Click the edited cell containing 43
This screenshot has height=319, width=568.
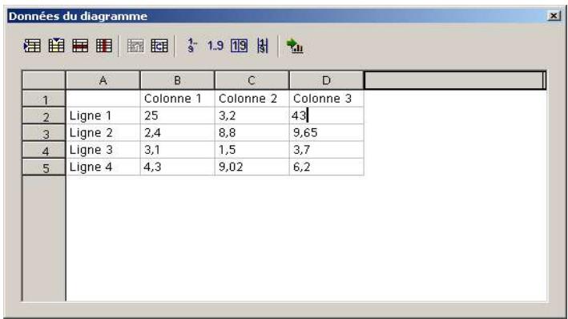point(326,115)
